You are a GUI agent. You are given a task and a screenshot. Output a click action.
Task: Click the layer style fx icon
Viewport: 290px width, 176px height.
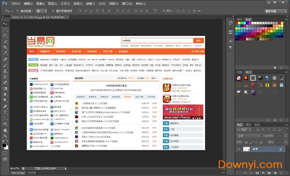click(251, 173)
